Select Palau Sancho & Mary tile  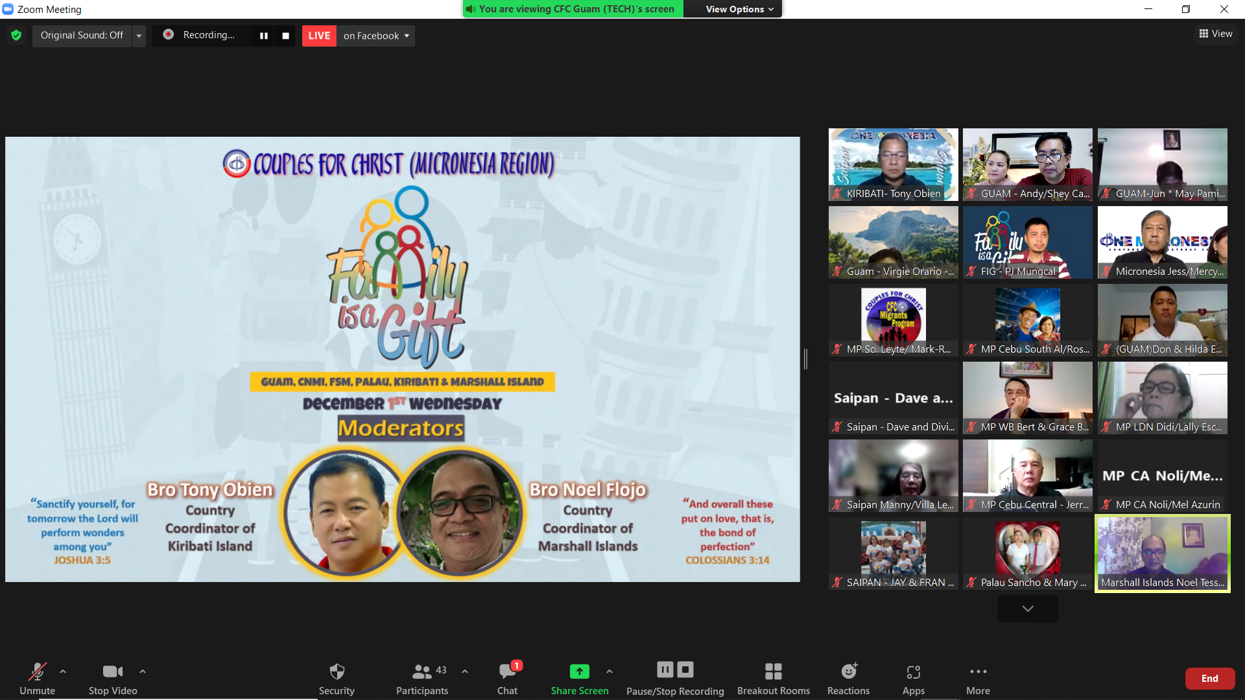pos(1028,554)
